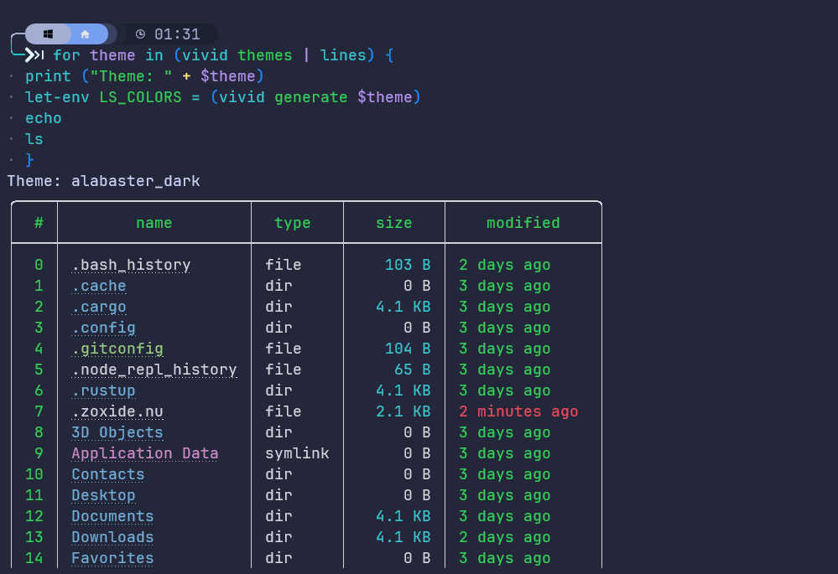
Task: Click the 'Application Data' symlink name
Action: 145,453
